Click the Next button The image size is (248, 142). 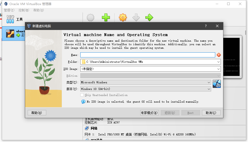click(x=191, y=113)
